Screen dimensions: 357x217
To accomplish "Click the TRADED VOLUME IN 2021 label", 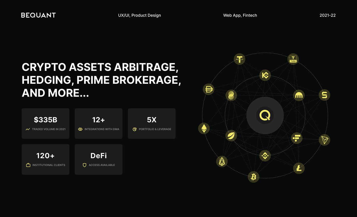I will [49, 129].
